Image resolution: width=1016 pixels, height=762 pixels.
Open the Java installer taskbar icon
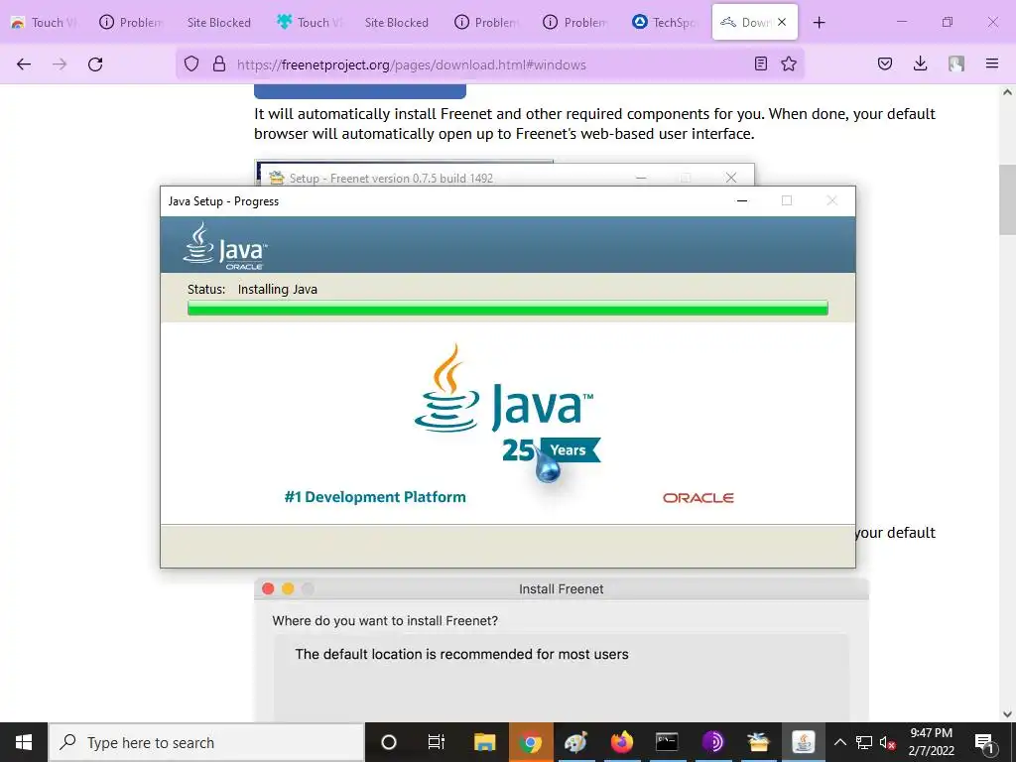pyautogui.click(x=804, y=742)
